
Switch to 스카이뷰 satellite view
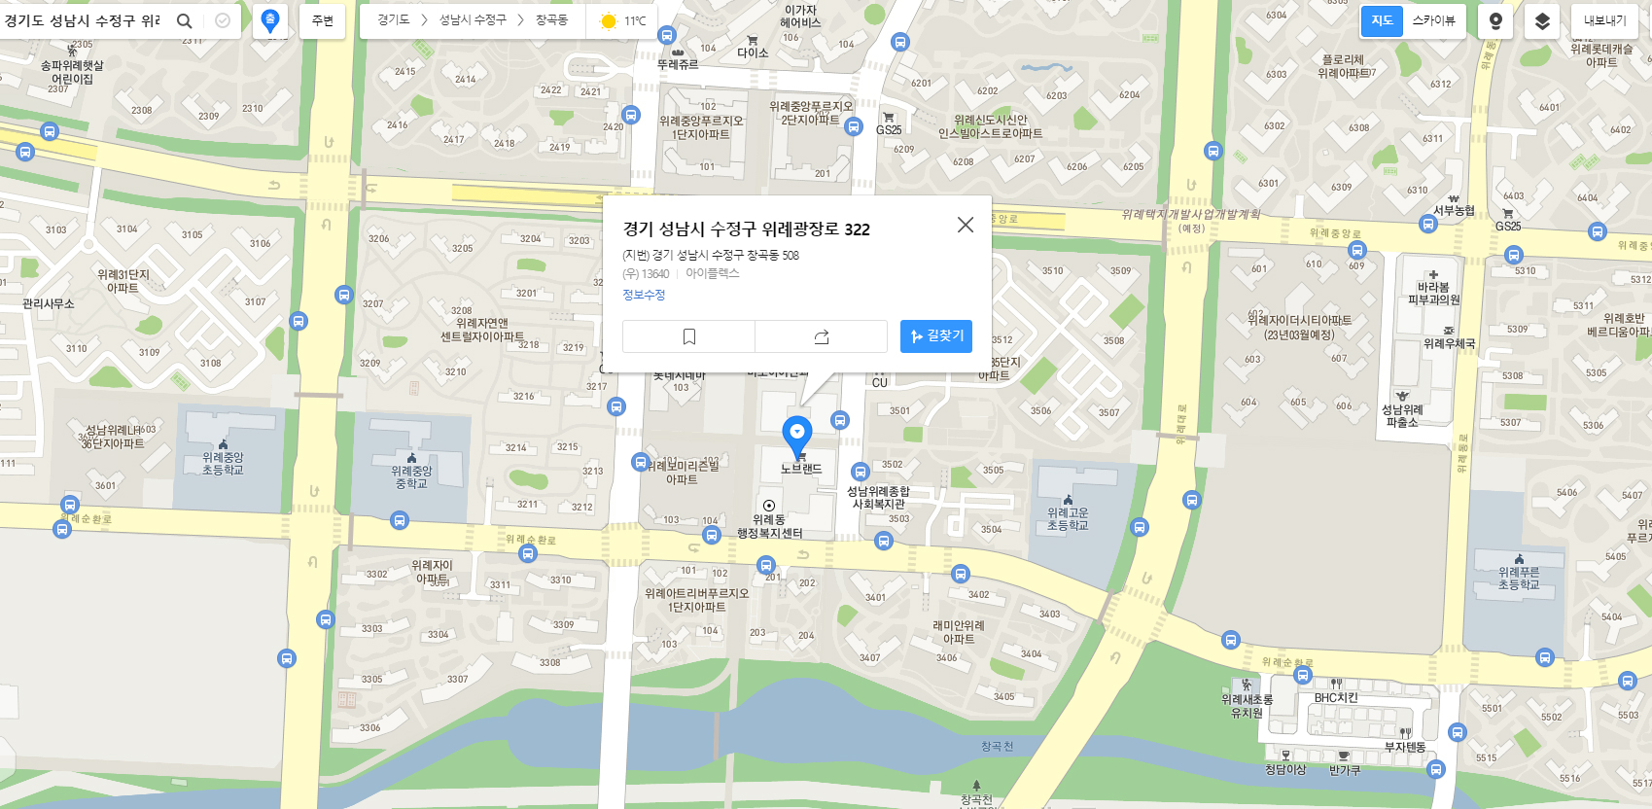1433,20
